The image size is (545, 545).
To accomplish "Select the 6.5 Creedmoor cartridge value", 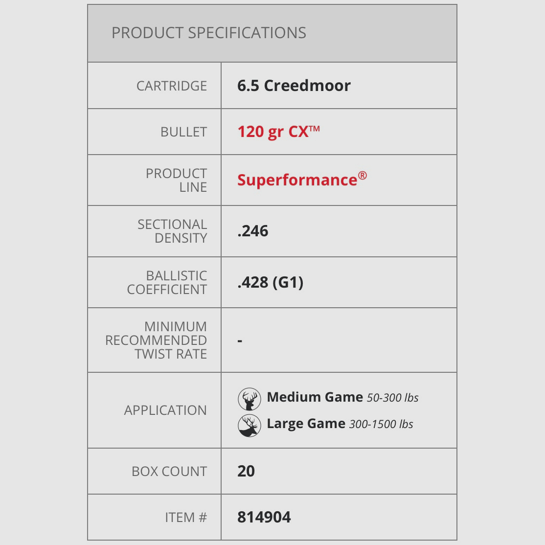I will [x=294, y=86].
